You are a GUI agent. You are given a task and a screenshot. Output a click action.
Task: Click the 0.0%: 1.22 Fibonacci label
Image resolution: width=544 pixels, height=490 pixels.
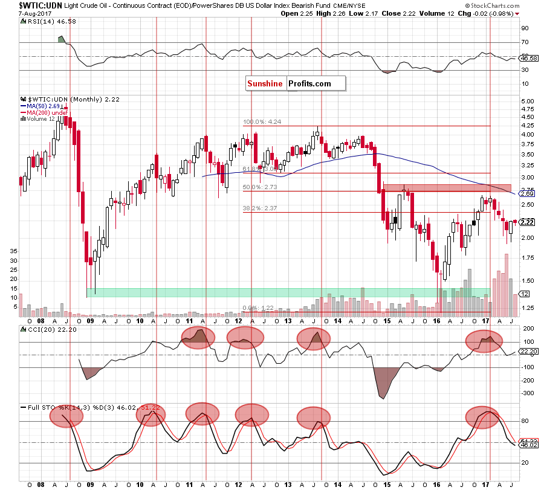pyautogui.click(x=258, y=308)
